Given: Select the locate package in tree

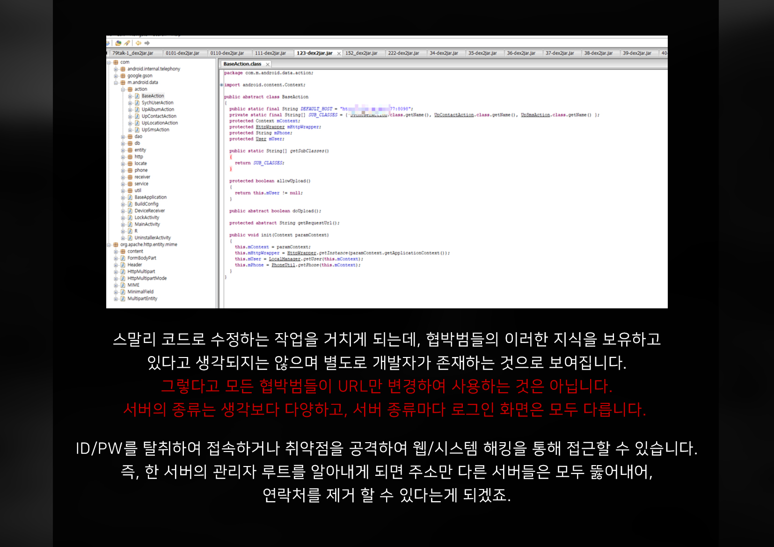Looking at the screenshot, I should (x=141, y=164).
